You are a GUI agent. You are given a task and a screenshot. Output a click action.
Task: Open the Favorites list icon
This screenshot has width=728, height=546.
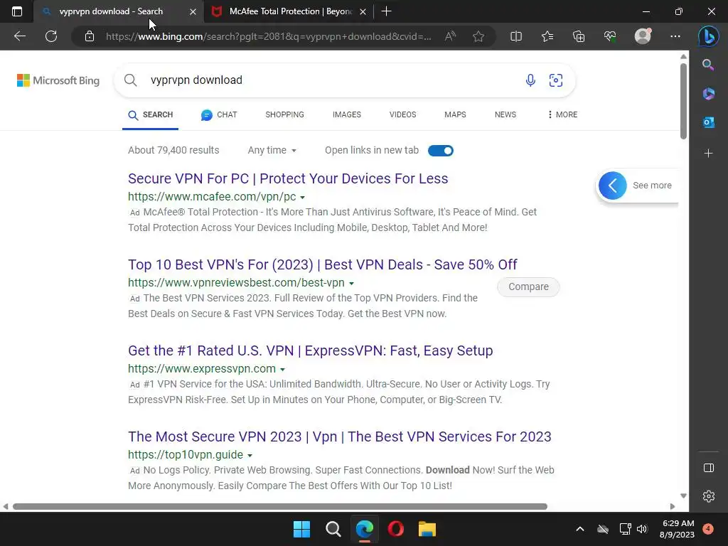[x=547, y=36]
